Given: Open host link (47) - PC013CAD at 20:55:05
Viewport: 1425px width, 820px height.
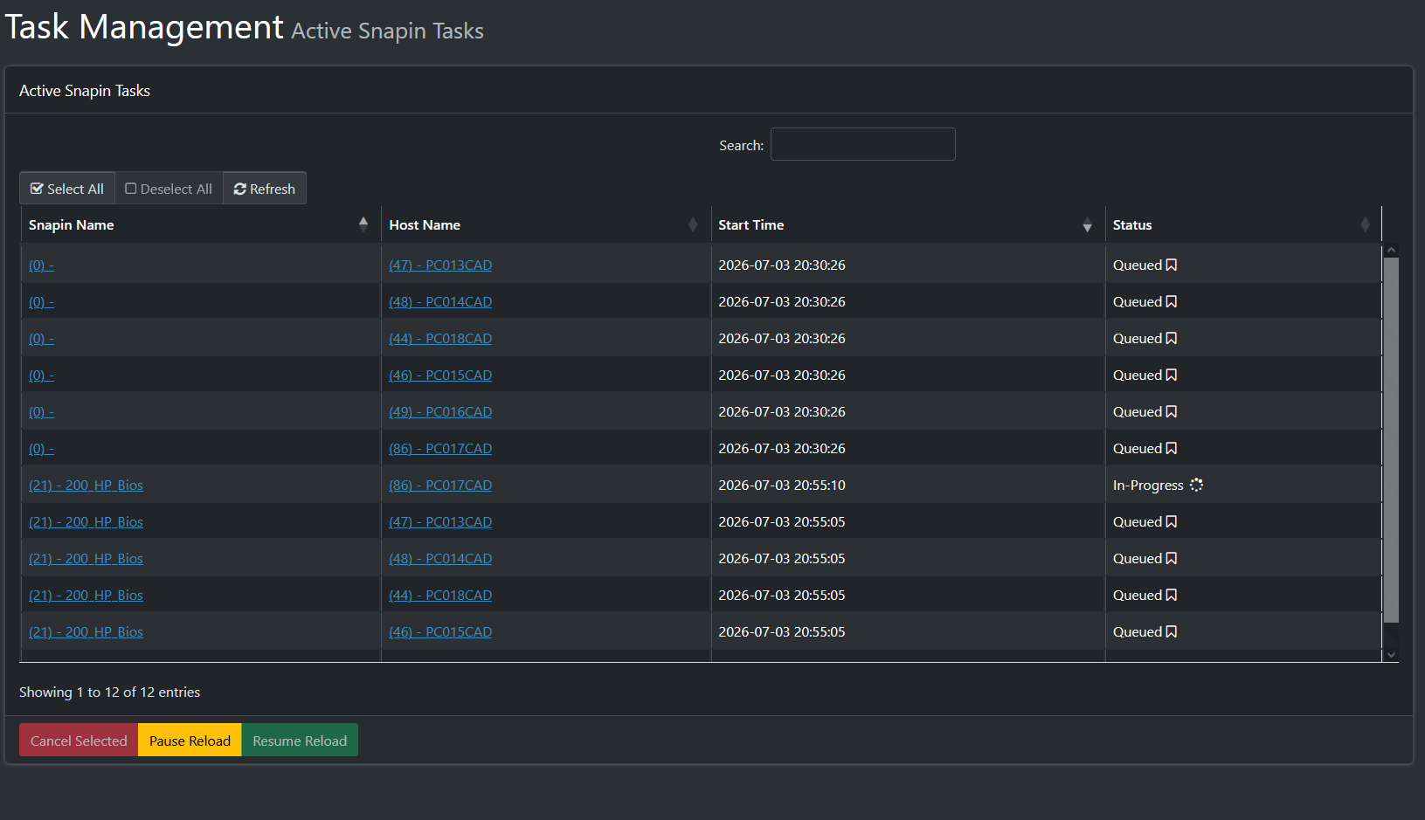Looking at the screenshot, I should click(440, 521).
